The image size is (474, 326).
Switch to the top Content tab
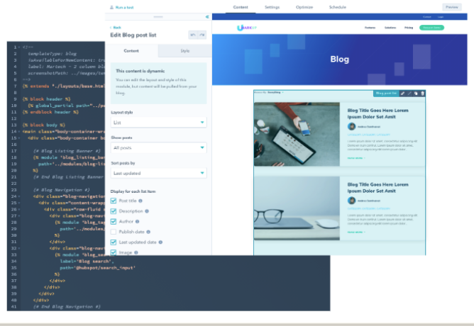pos(241,7)
